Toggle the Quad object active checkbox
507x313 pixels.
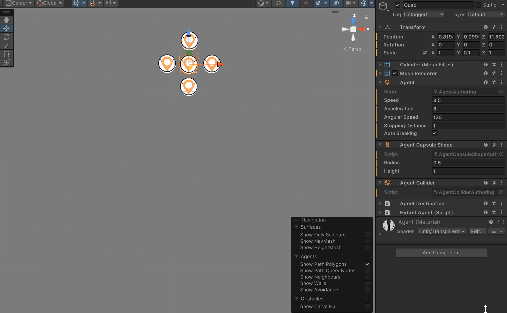click(397, 5)
